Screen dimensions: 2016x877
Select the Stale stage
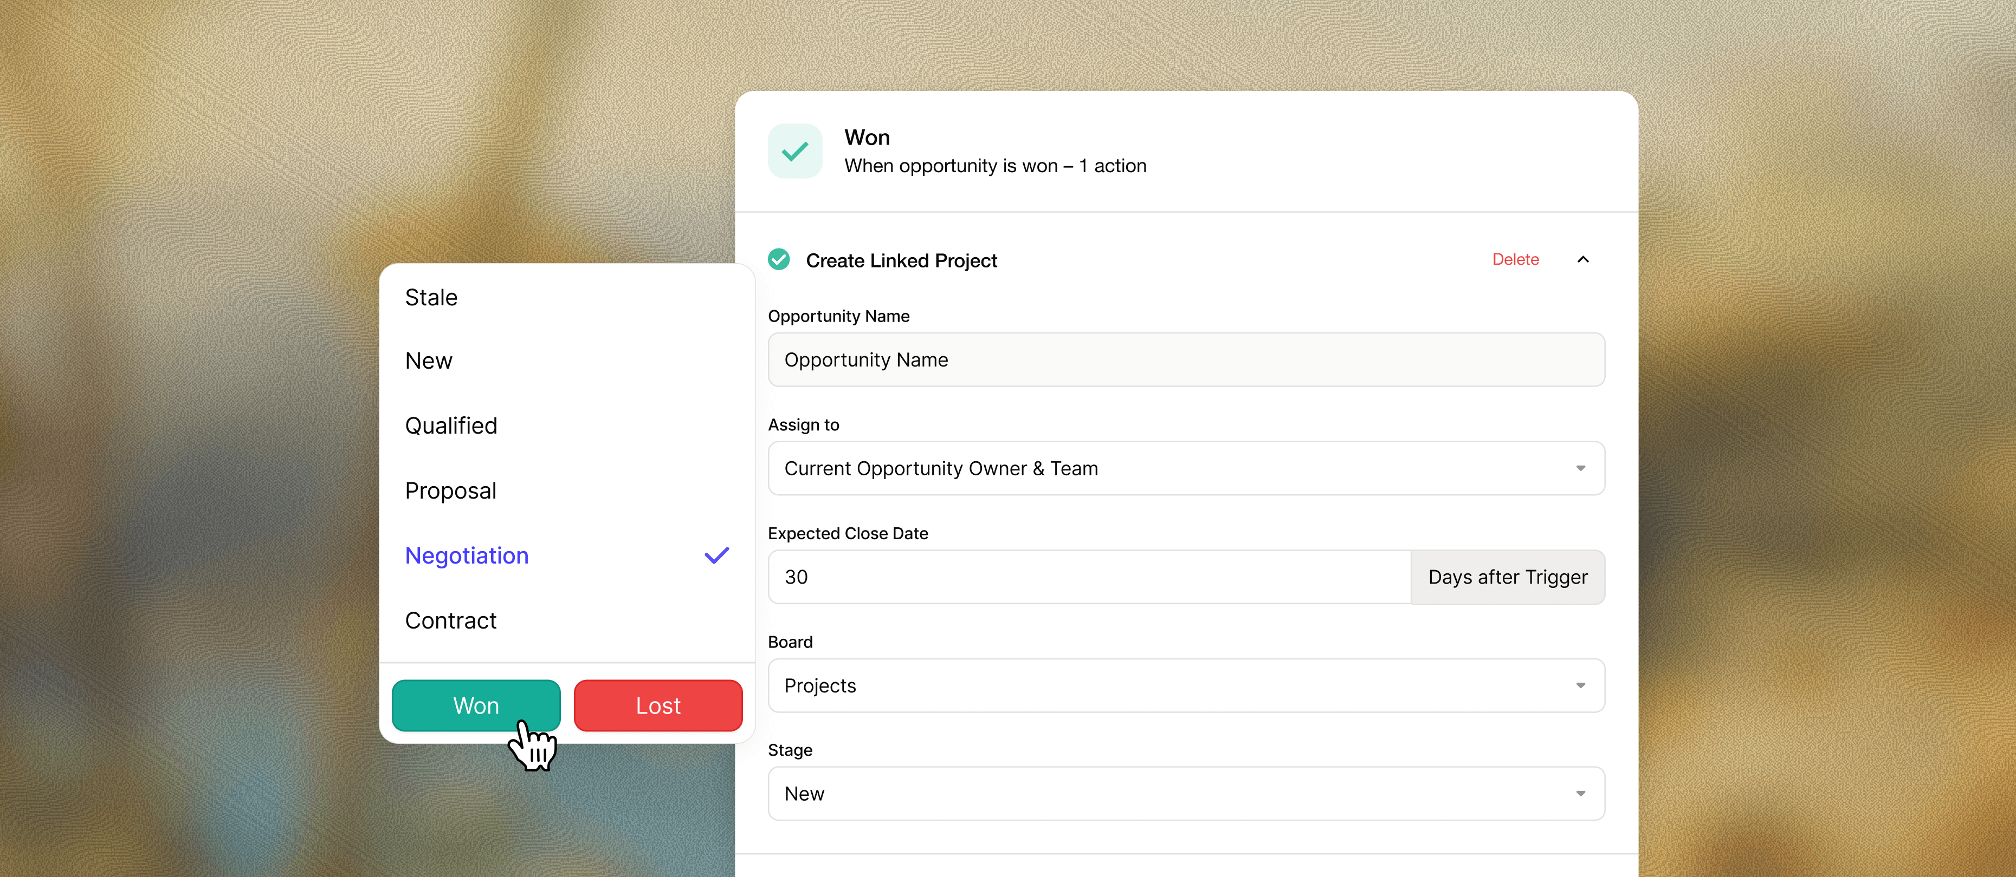pos(430,297)
